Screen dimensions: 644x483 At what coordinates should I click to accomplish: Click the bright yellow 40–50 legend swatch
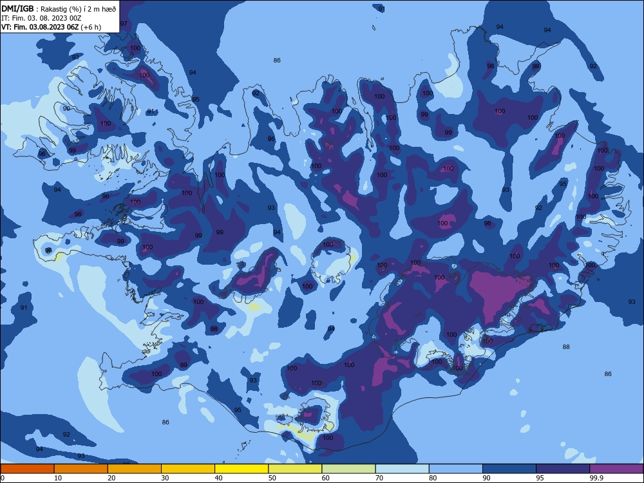coord(241,469)
